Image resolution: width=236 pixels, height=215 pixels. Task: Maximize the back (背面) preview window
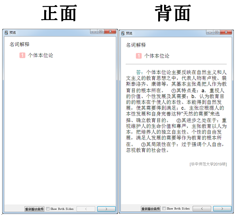[217, 32]
